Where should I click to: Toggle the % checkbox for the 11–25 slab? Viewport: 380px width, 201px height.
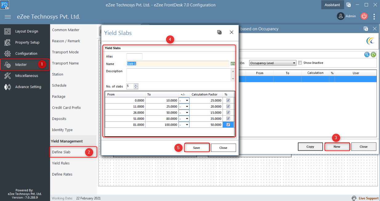click(x=228, y=106)
